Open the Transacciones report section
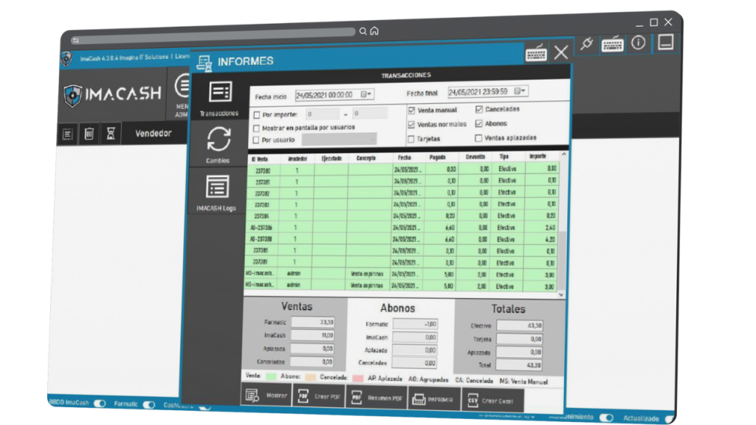The width and height of the screenshot is (756, 425). [x=219, y=97]
